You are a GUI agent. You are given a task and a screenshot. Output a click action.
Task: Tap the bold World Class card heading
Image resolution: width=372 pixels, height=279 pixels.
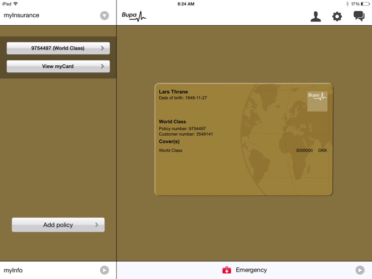click(172, 121)
